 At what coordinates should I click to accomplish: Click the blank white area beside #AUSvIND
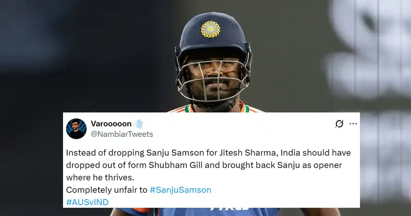pos(233,202)
